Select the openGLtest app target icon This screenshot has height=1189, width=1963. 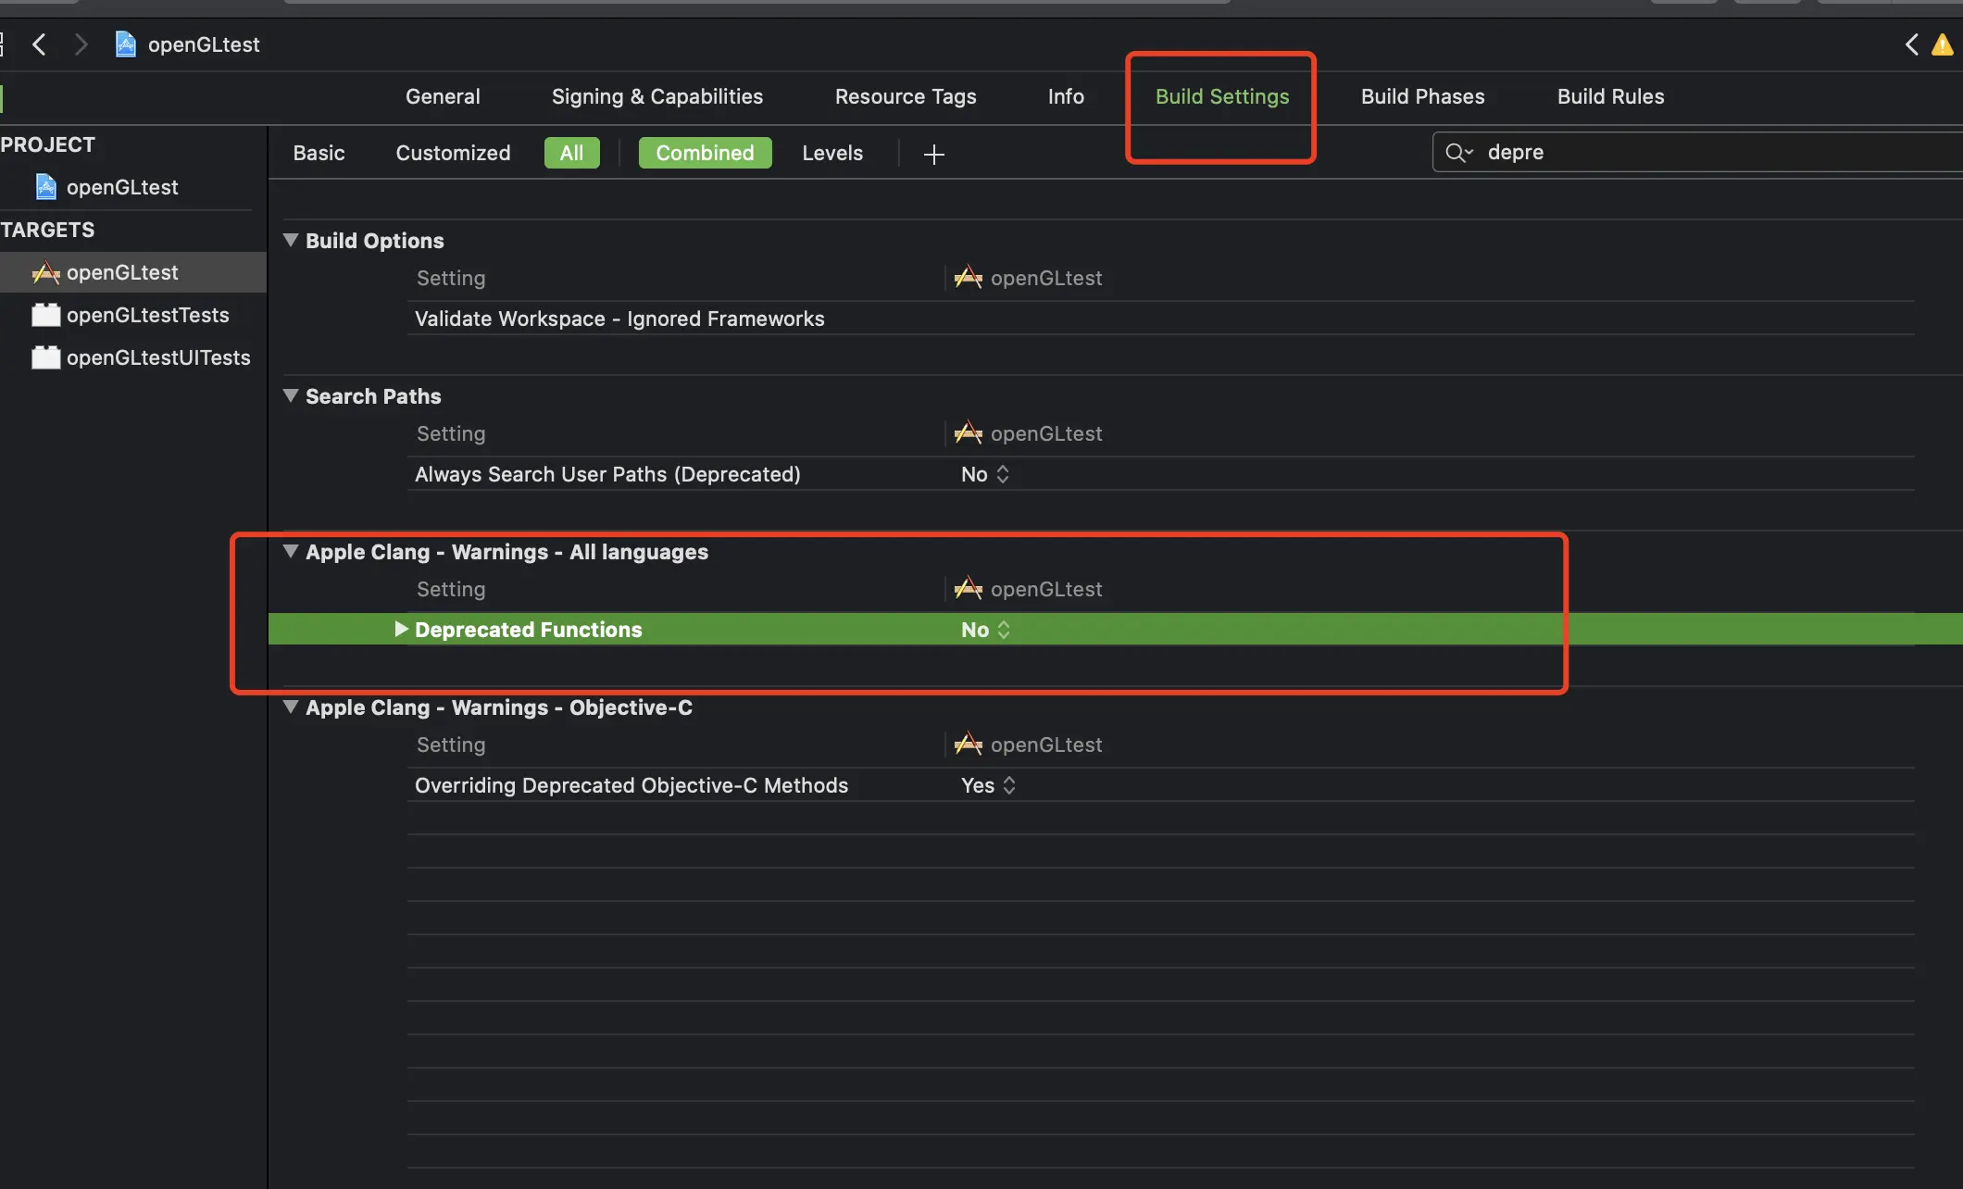click(45, 272)
